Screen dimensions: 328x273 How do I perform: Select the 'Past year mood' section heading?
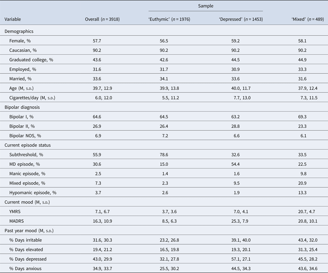(27, 230)
